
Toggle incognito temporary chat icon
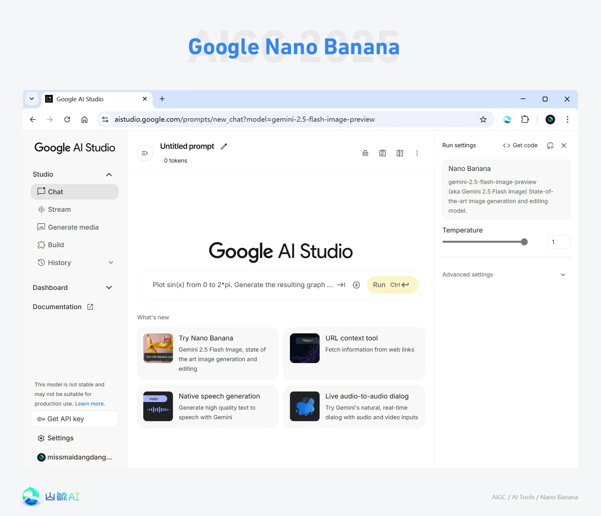click(x=365, y=153)
